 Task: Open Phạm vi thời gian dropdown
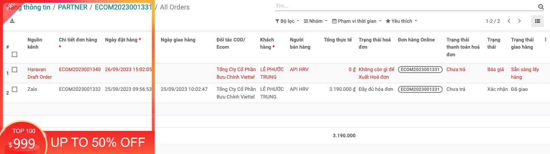[x=356, y=21]
